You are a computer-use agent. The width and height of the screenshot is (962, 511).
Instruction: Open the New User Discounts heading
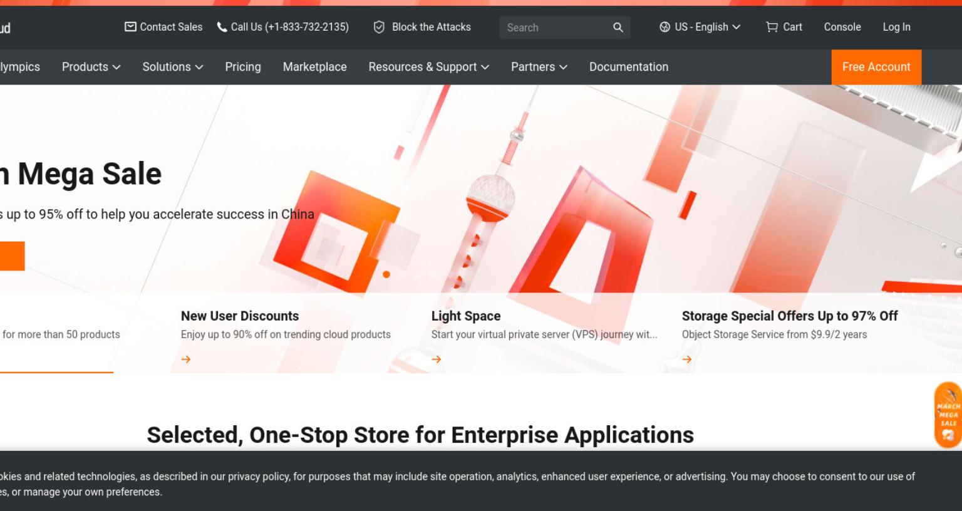point(240,316)
